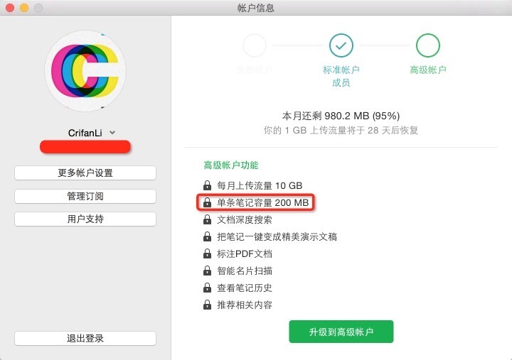Click the lock icon beside 标注PDF文档
This screenshot has width=512, height=360.
(x=207, y=254)
